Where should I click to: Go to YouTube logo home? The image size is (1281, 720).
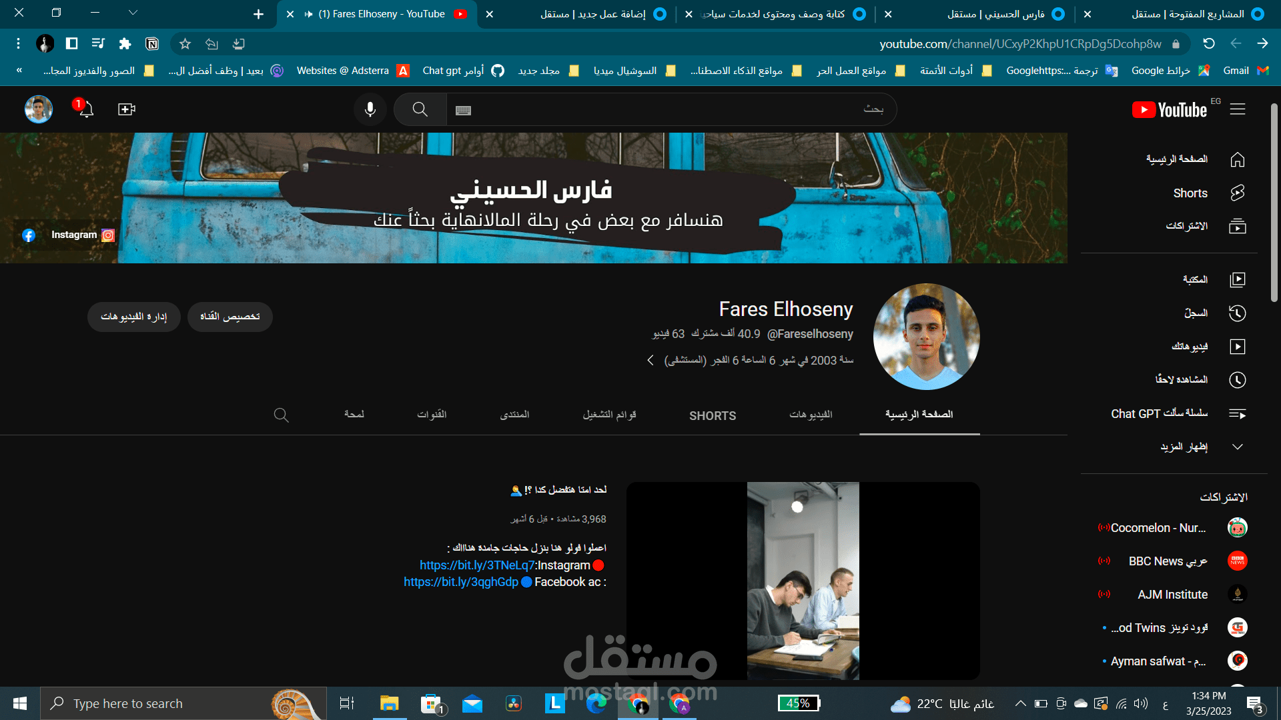1170,110
